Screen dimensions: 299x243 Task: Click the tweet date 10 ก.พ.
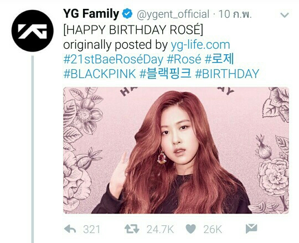pyautogui.click(x=235, y=14)
